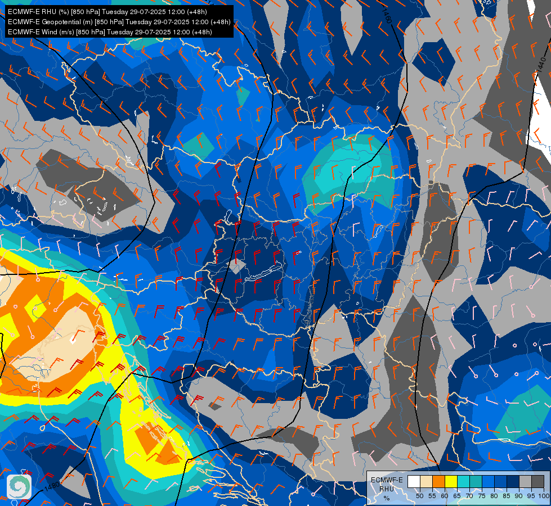The width and height of the screenshot is (551, 506).
Task: Click the legend tick value 95
Action: (x=531, y=496)
